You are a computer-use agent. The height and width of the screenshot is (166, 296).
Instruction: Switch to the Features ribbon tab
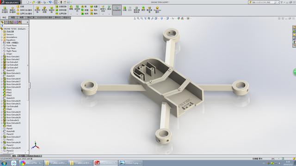(4, 18)
